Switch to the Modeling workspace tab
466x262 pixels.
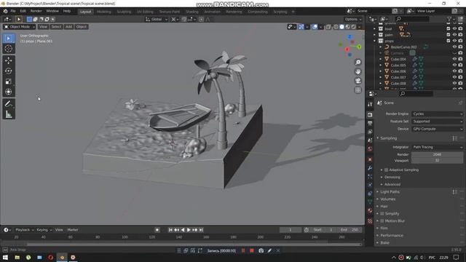(103, 12)
